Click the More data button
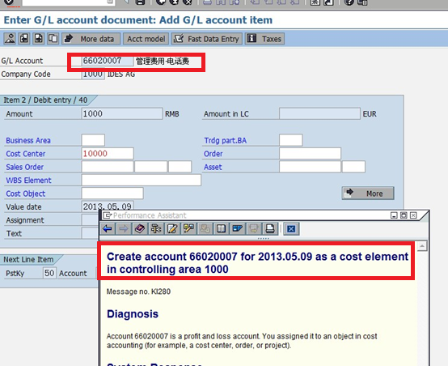Viewport: 448px width, 366px height. point(91,39)
